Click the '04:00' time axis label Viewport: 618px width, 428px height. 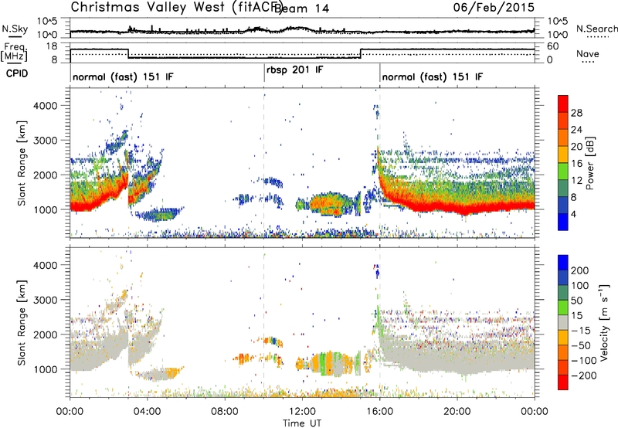(147, 412)
